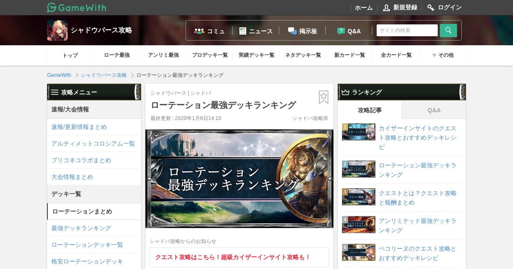
Task: Open 大会情報まとめ in sidebar
Action: 94,177
